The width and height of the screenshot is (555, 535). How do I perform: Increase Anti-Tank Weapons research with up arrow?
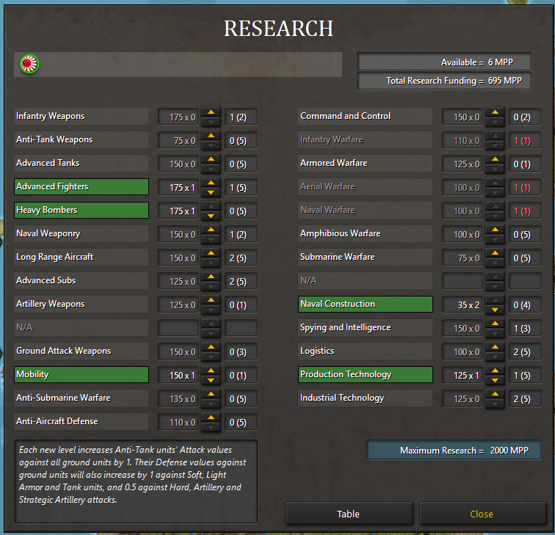(211, 136)
